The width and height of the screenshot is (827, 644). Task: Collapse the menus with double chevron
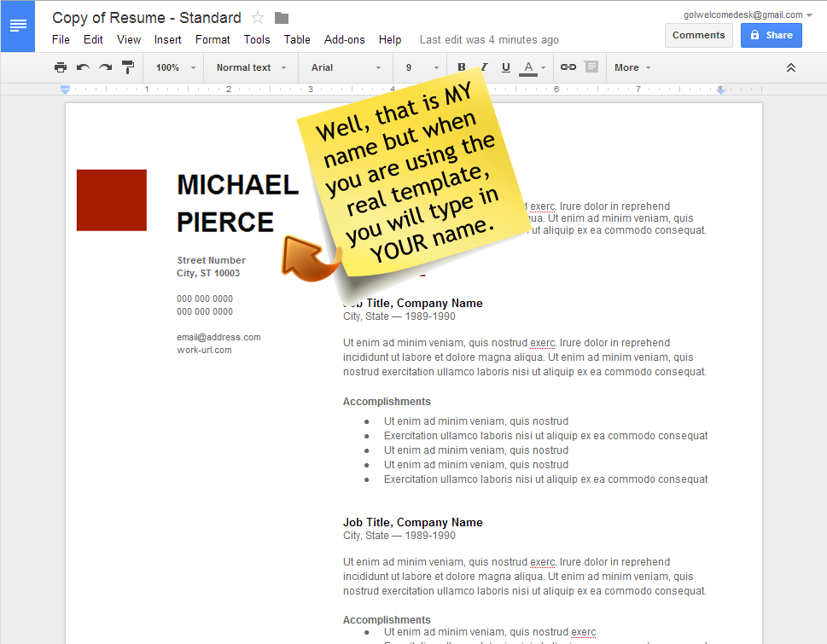791,67
